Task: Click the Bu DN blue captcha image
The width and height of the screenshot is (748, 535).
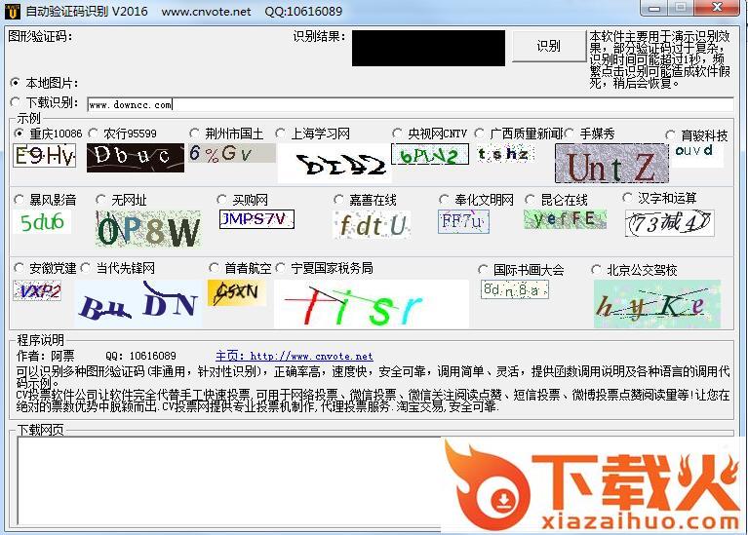Action: (138, 304)
